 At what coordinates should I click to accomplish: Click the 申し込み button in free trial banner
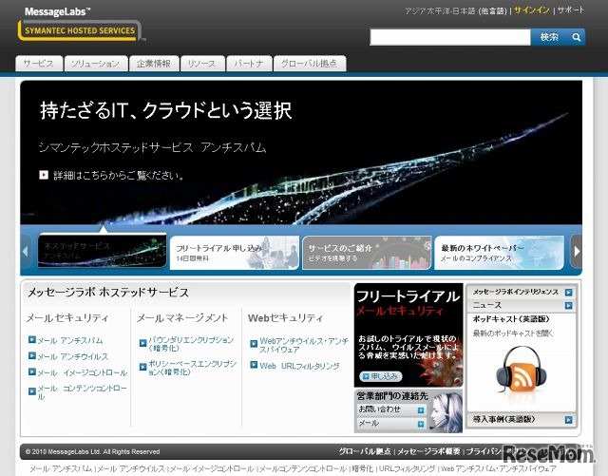tap(381, 376)
